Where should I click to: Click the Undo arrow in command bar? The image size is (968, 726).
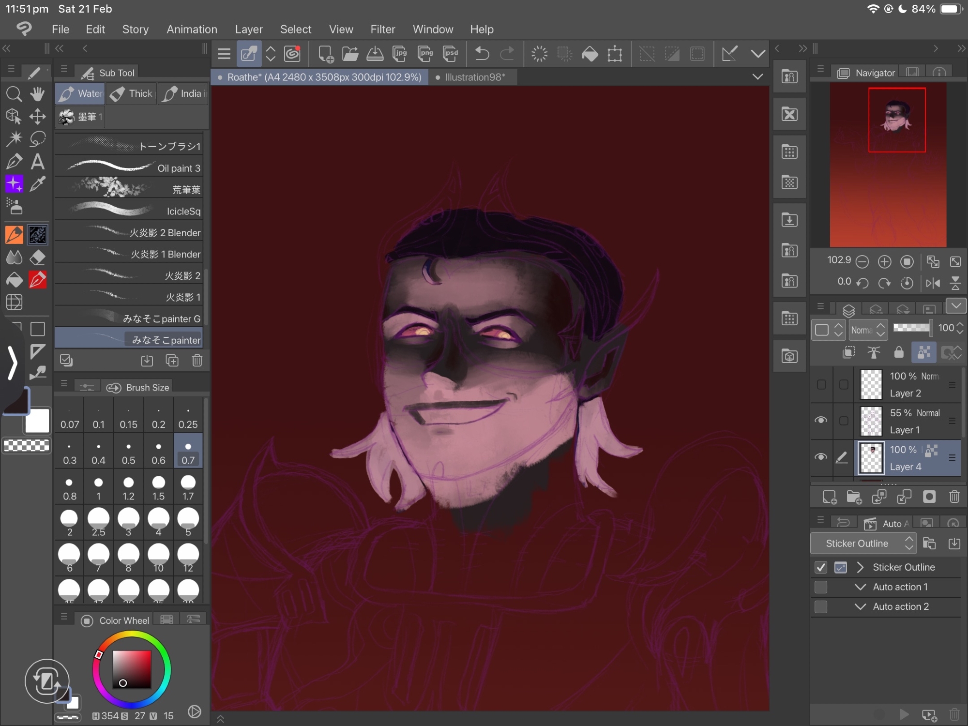pyautogui.click(x=482, y=54)
